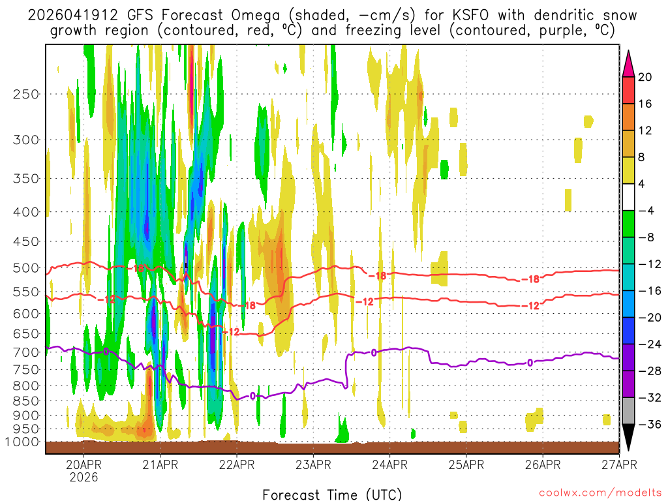Viewport: 668px width, 501px height.
Task: Click the chart title line mentioning KSFO
Action: (x=332, y=16)
